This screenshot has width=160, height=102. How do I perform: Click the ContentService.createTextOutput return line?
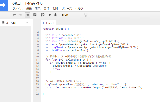(x=94, y=87)
